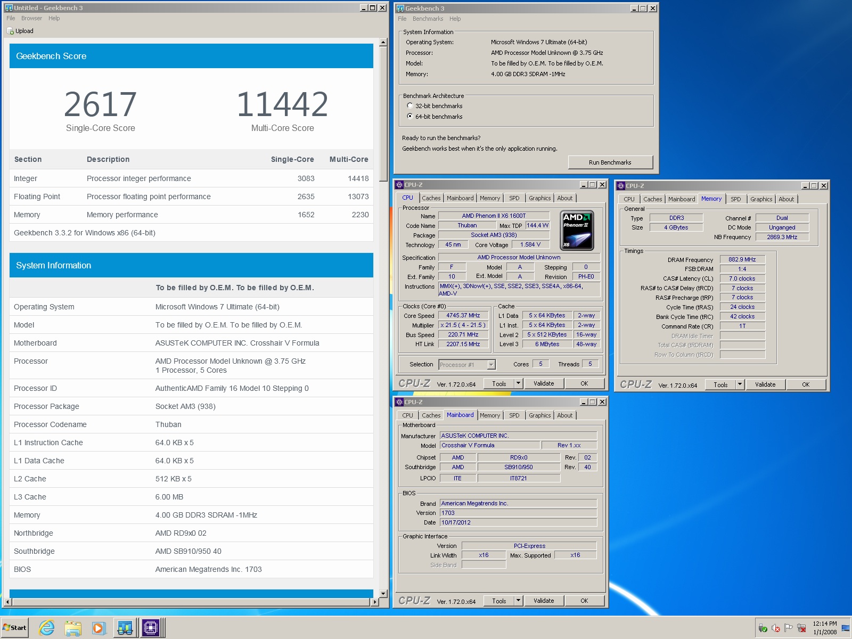Click the BIOS Version 1703 field
This screenshot has height=639, width=852.
(518, 513)
